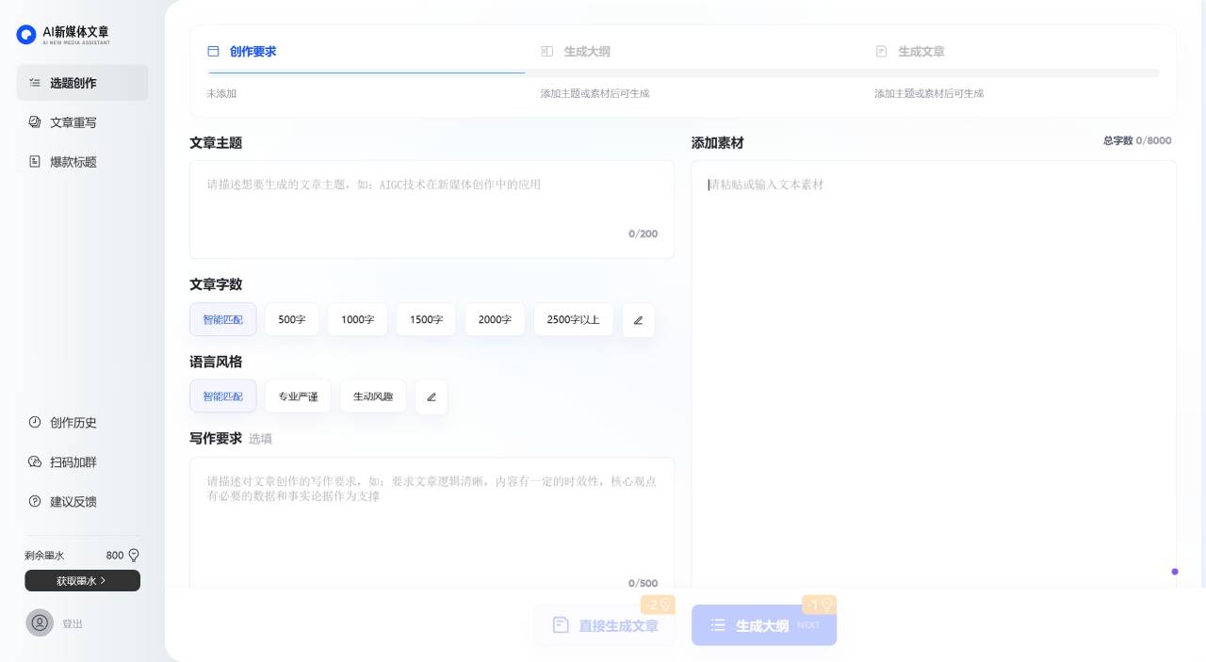
Task: Click the AI新媒体文章 logo icon
Action: [x=25, y=35]
